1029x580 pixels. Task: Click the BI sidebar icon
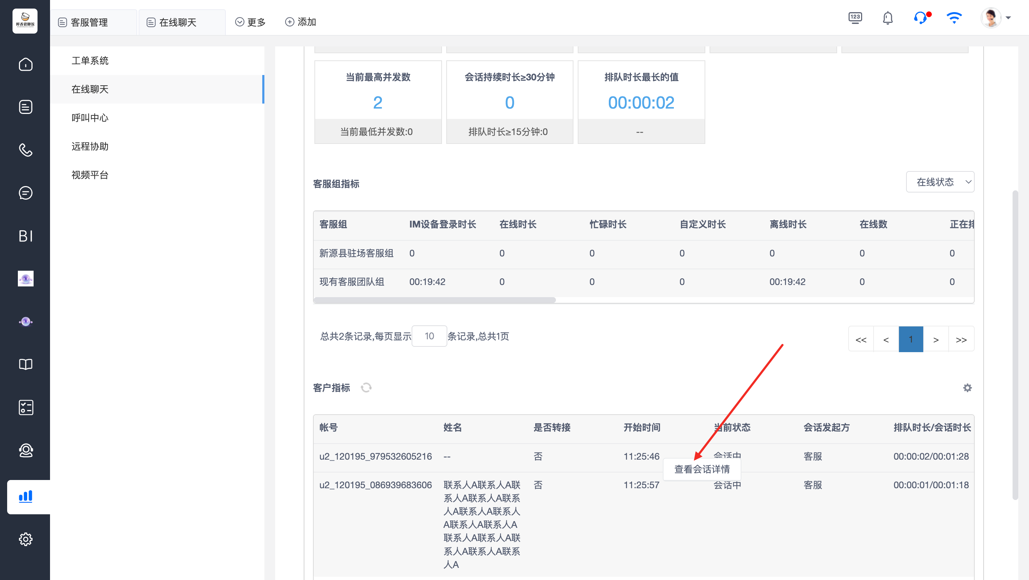pyautogui.click(x=26, y=236)
